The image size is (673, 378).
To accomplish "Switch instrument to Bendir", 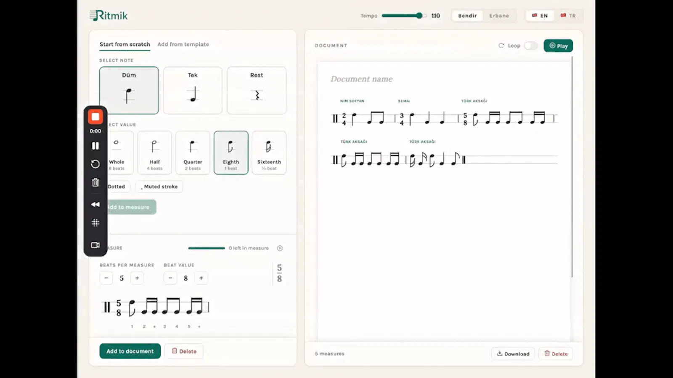I will tap(467, 16).
